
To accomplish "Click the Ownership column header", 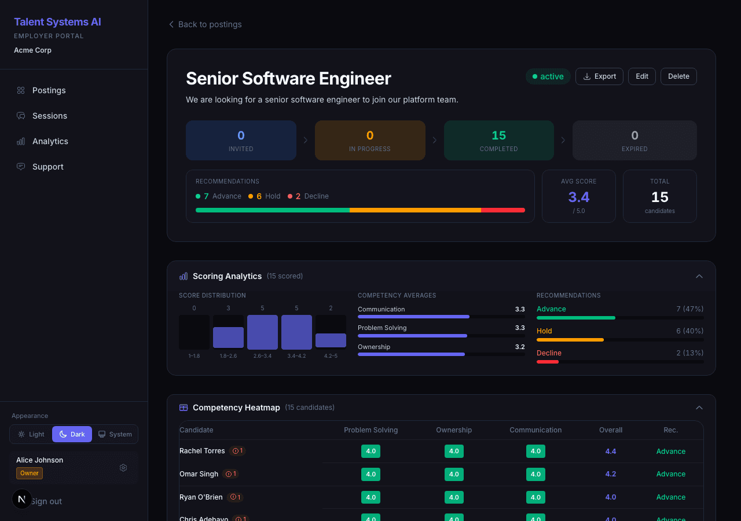I will point(454,430).
